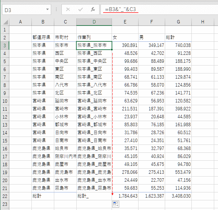Select total cell 1,784,643
Viewport: 218px width, 210px height.
125,196
